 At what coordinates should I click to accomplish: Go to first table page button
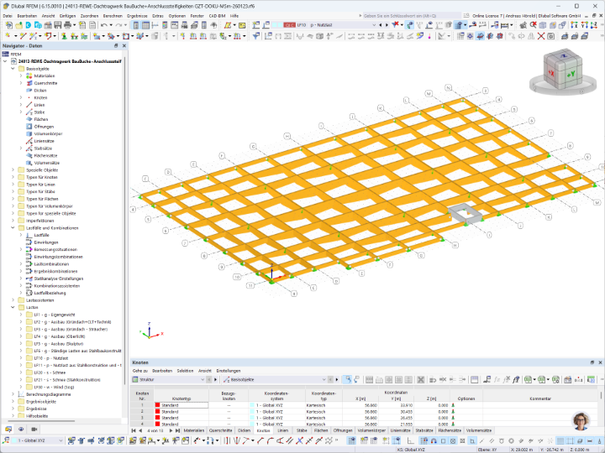134,430
